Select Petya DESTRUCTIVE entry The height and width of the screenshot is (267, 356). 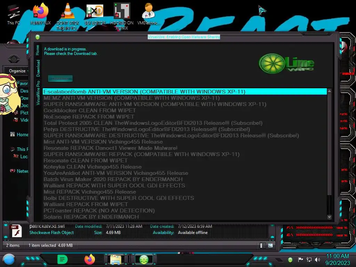[x=185, y=129]
